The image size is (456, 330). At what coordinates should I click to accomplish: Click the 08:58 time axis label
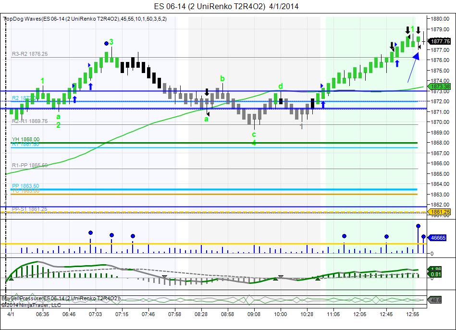tap(227, 314)
